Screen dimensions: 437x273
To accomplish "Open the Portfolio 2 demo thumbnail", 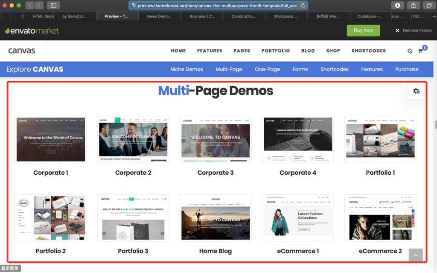I will (51, 218).
